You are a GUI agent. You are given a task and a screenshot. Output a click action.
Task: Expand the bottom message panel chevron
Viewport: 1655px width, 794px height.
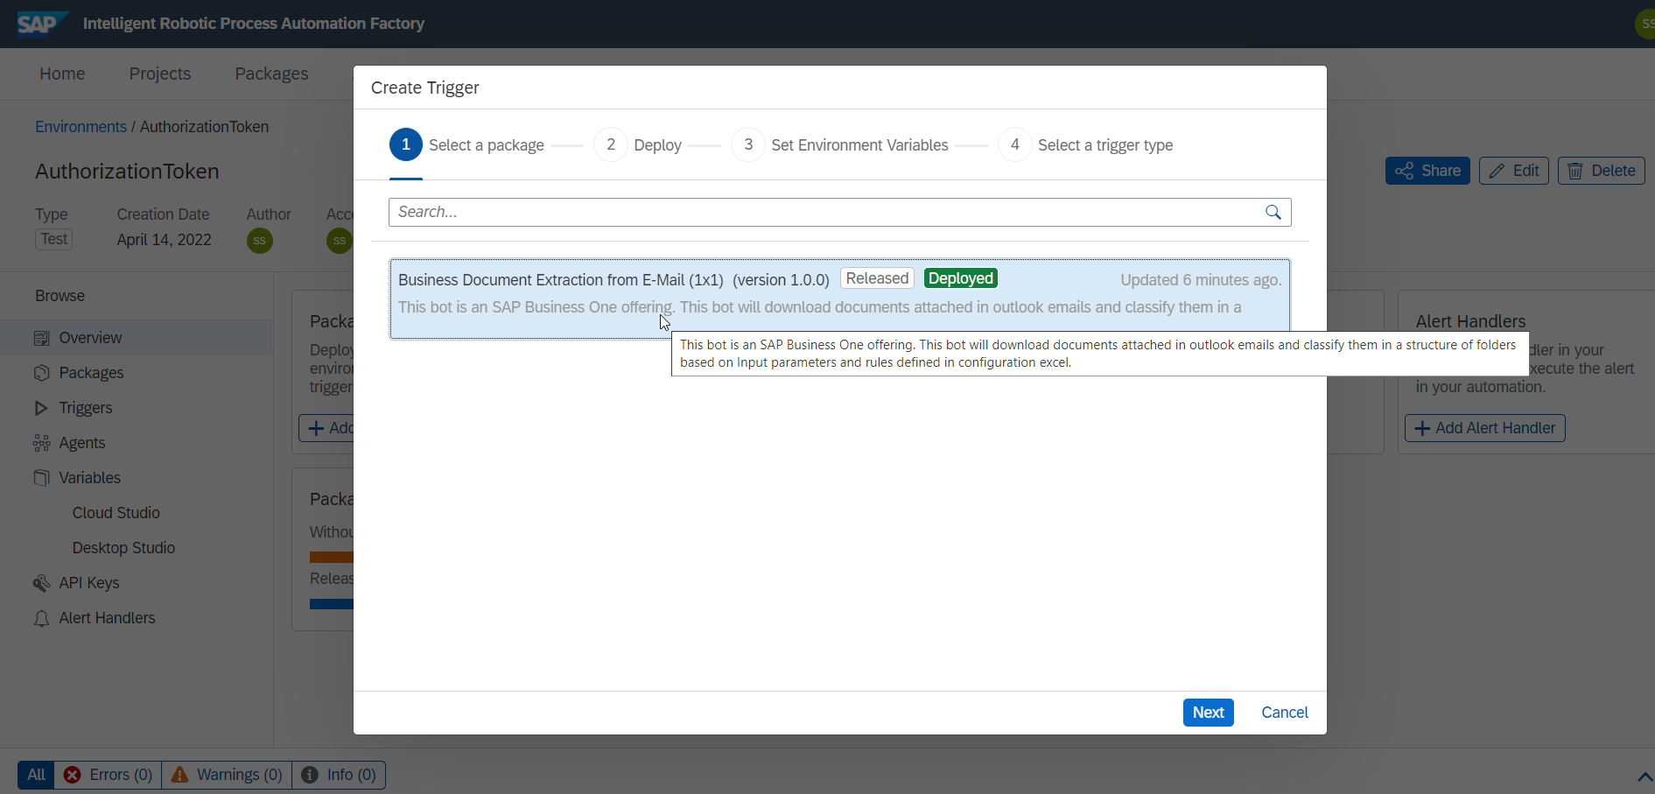(x=1644, y=776)
